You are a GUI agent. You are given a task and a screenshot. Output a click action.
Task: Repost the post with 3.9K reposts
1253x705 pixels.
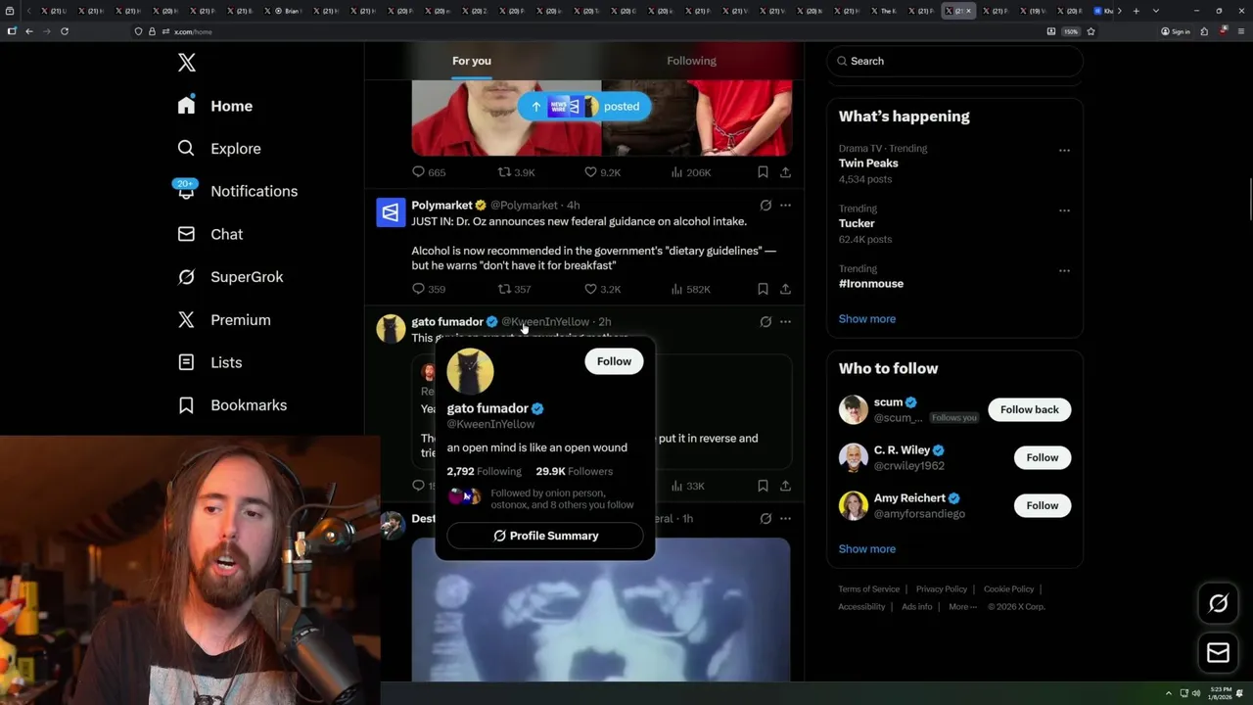click(x=516, y=172)
